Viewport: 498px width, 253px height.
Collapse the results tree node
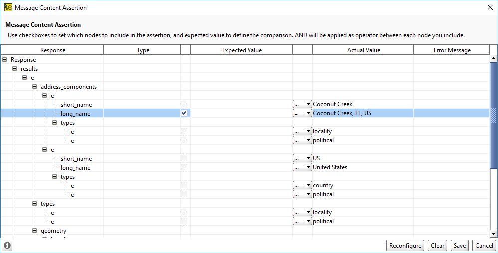pyautogui.click(x=15, y=69)
